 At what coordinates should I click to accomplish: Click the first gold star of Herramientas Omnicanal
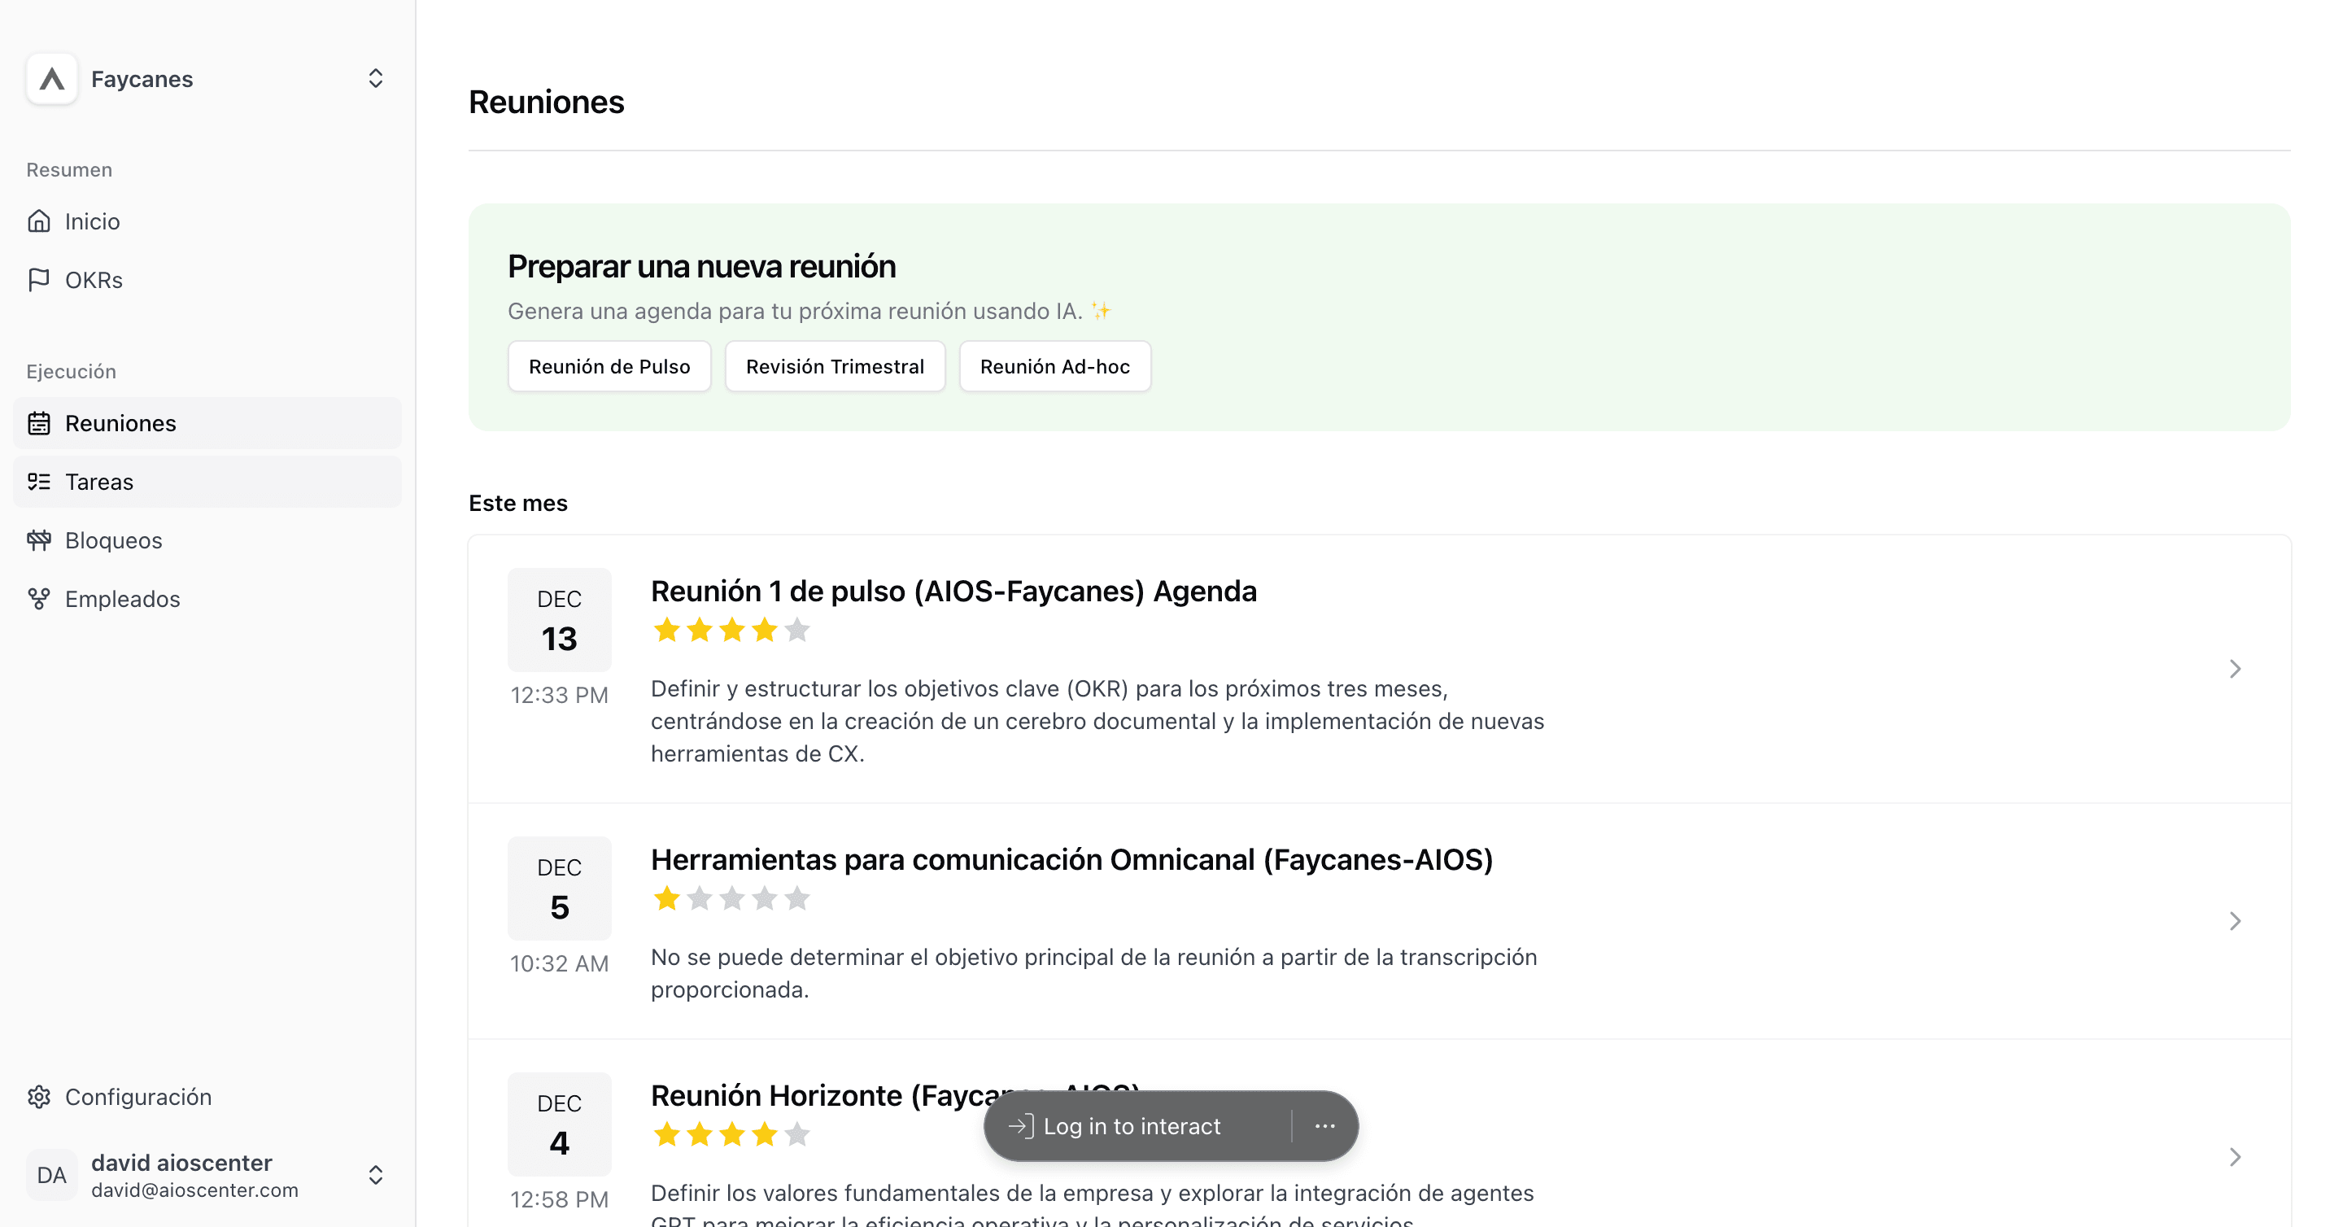667,898
